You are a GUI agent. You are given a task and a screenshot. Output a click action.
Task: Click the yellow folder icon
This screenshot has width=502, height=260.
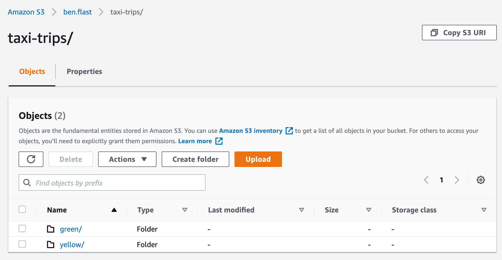pyautogui.click(x=51, y=244)
